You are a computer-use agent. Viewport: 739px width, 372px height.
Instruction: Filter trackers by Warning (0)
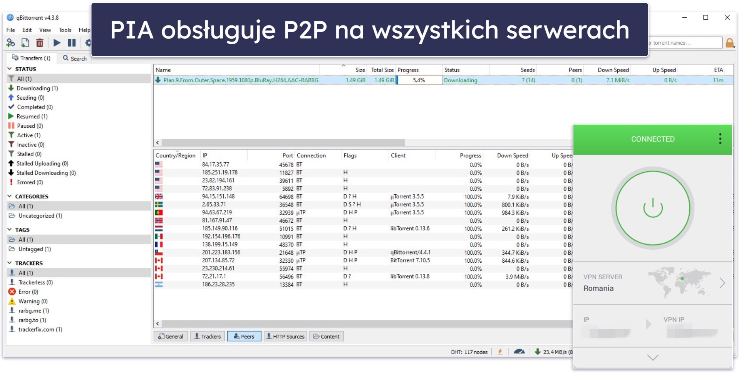coord(33,301)
